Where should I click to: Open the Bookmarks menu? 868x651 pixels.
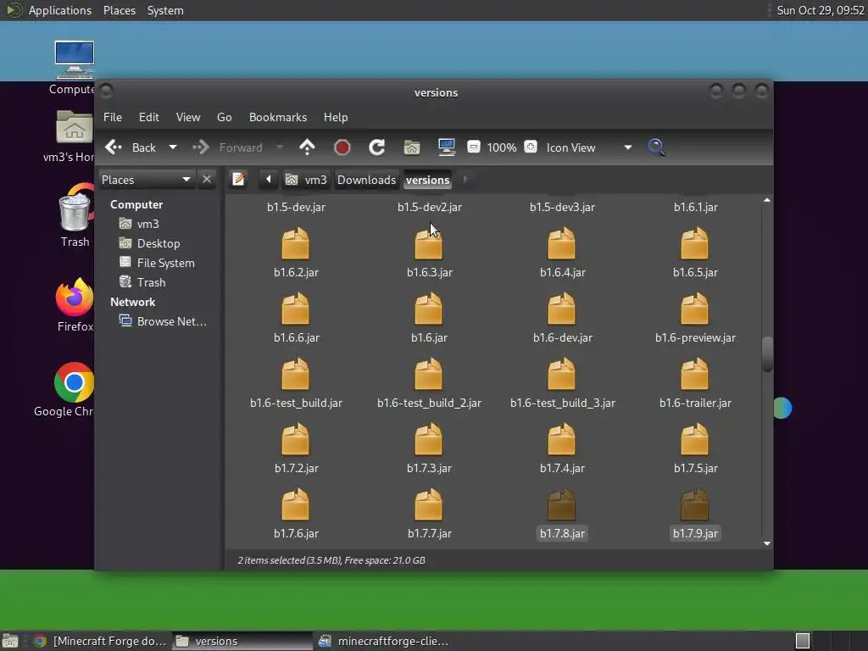pos(277,117)
